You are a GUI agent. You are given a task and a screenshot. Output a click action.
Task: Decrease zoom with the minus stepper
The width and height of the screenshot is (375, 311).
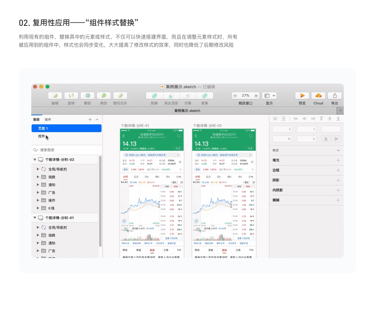235,95
